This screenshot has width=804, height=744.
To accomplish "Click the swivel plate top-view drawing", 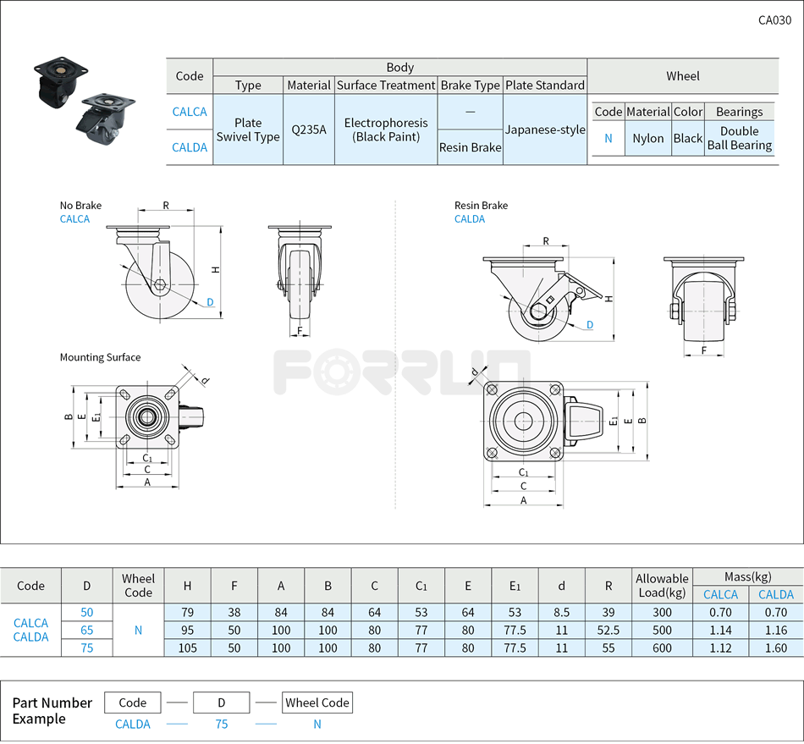I will click(x=148, y=419).
